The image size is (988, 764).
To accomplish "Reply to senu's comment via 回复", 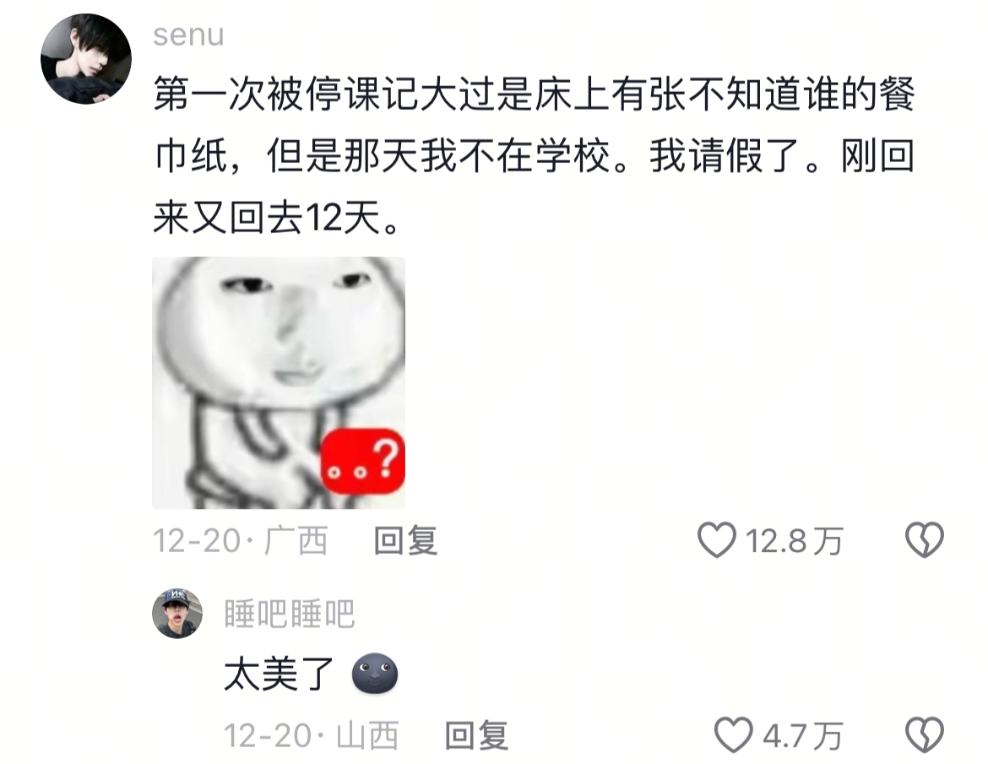I will click(x=406, y=540).
